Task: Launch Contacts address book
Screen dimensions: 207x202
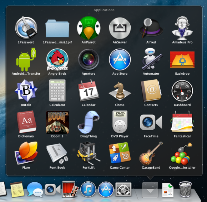Action: point(151,90)
